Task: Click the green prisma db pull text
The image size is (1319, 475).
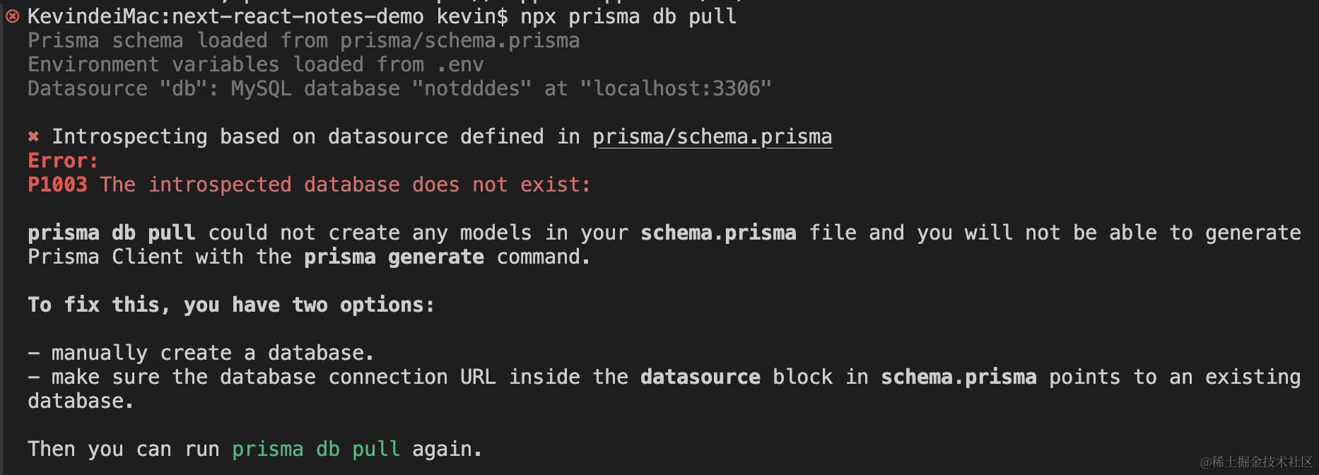Action: point(316,449)
